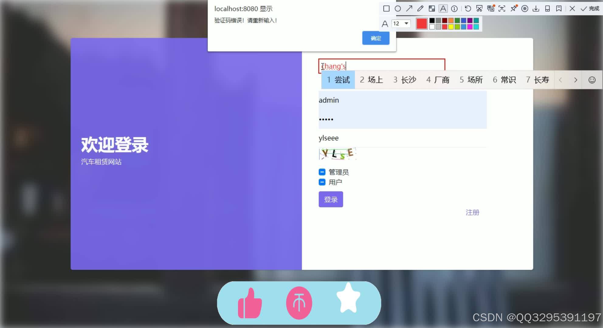Pick the orange color swatch
The height and width of the screenshot is (328, 603).
[451, 20]
